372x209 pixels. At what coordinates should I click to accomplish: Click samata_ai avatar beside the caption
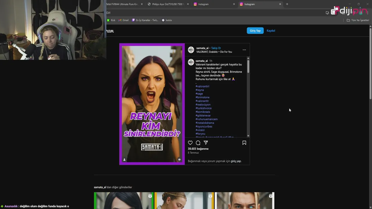tap(191, 62)
